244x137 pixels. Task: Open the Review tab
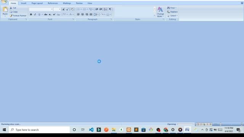click(79, 3)
